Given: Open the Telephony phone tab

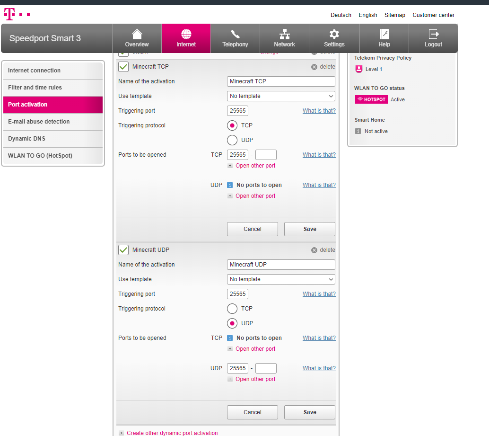Looking at the screenshot, I should (x=235, y=38).
